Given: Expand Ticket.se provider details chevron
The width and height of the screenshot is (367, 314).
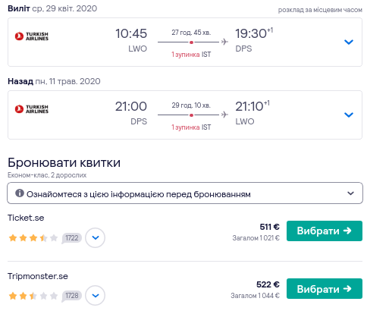Looking at the screenshot, I should tap(96, 237).
